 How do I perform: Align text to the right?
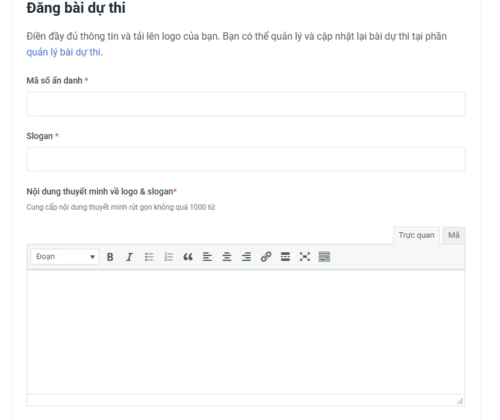[247, 257]
